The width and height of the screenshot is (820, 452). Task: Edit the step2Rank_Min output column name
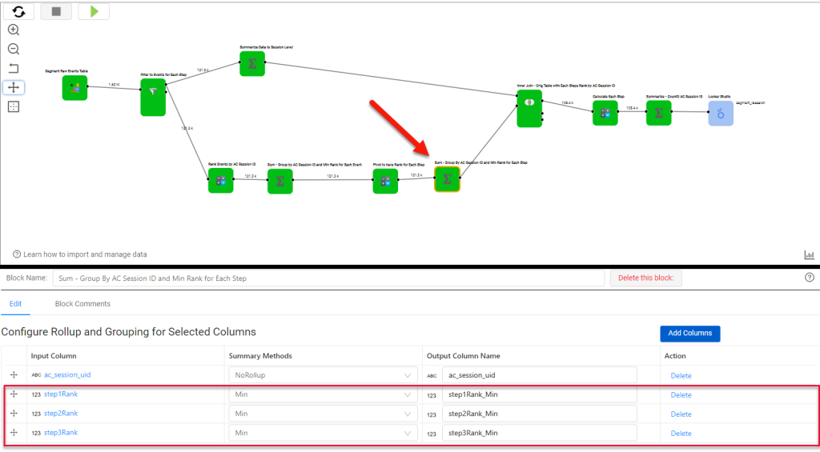pos(539,414)
